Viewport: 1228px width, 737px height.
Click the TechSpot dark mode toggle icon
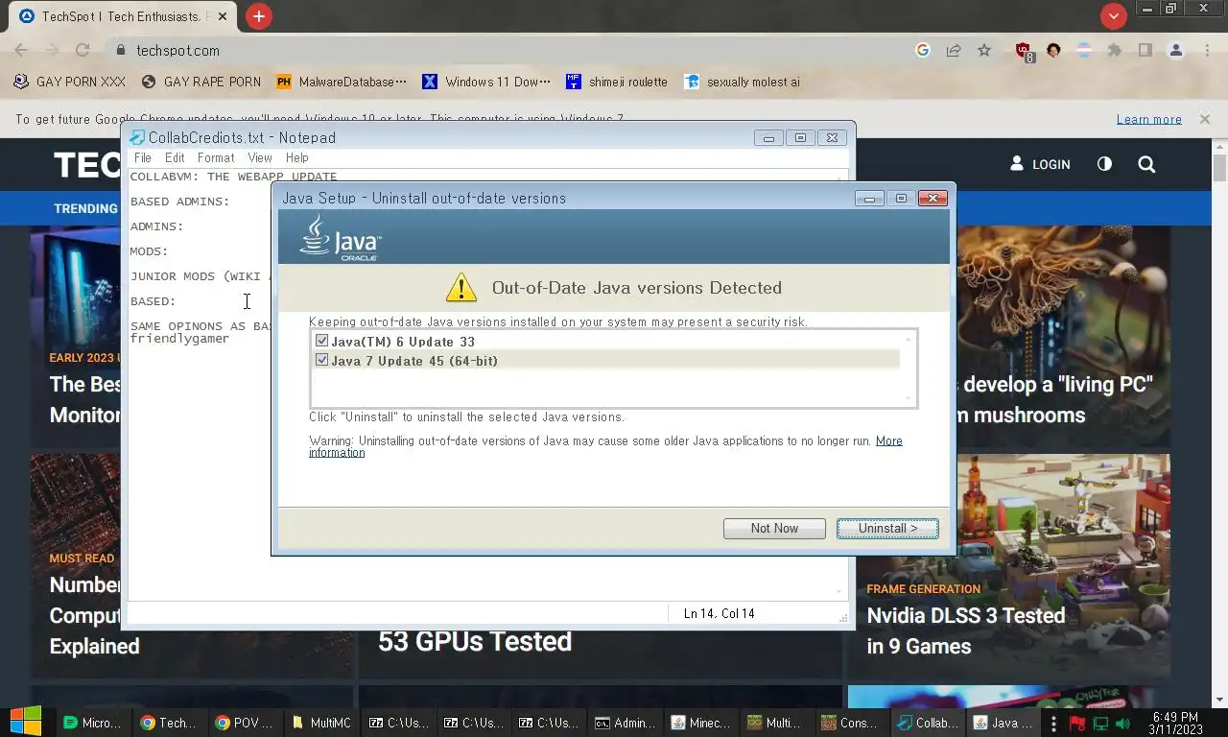point(1104,164)
